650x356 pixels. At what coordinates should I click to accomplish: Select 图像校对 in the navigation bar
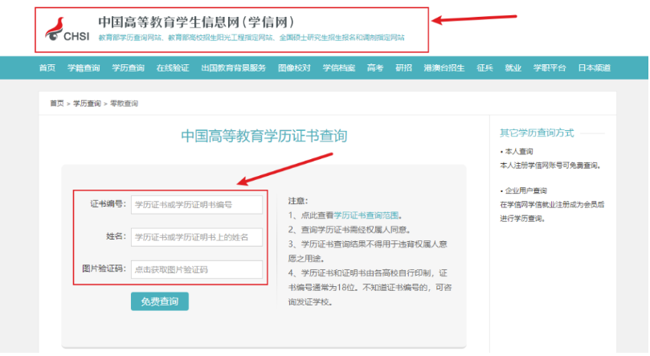coord(294,68)
